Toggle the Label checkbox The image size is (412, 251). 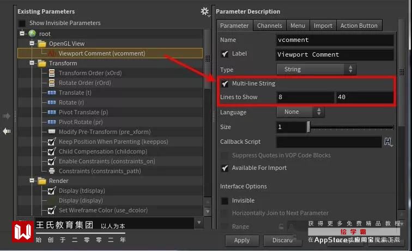click(225, 54)
